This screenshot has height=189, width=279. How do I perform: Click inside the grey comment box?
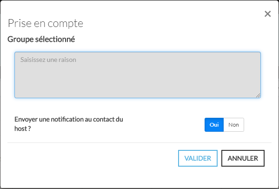click(x=137, y=79)
